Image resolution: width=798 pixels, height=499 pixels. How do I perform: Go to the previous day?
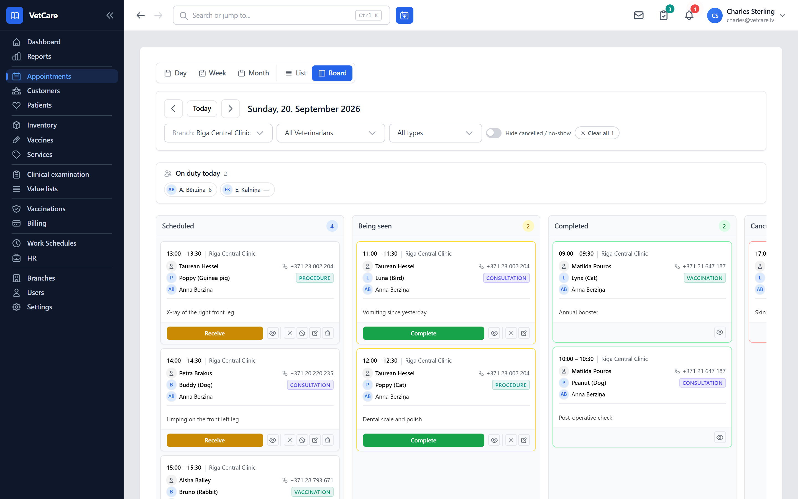point(173,109)
